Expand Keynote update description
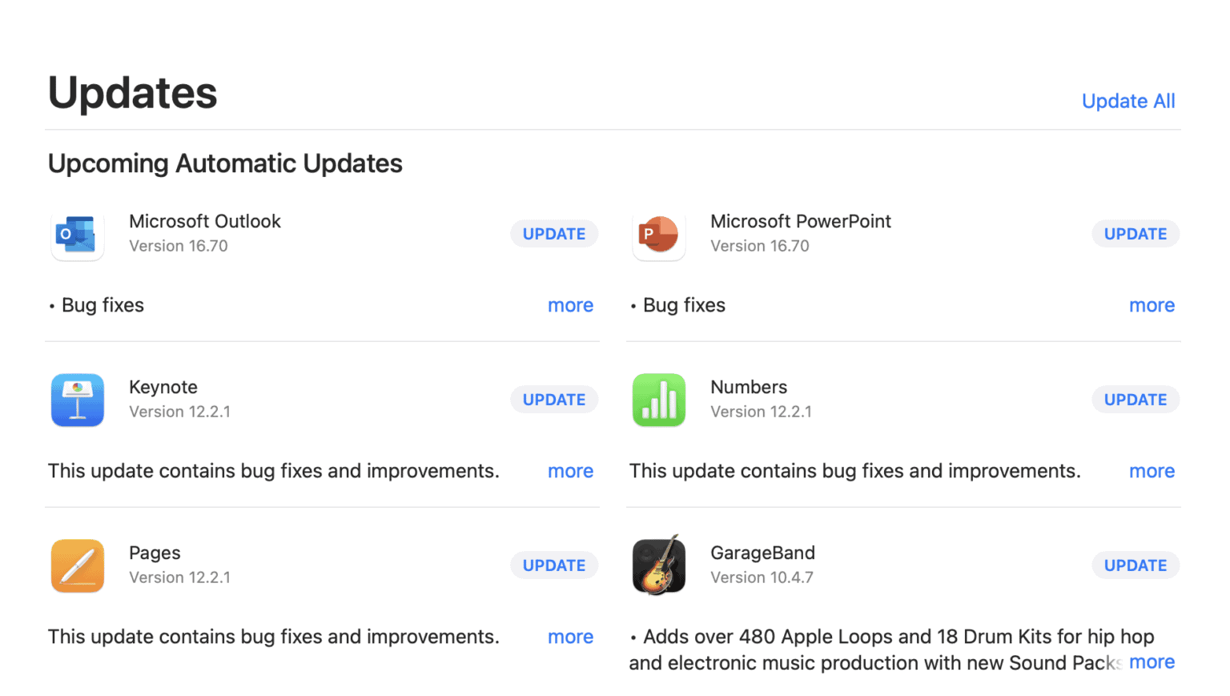Image resolution: width=1230 pixels, height=696 pixels. (x=570, y=471)
